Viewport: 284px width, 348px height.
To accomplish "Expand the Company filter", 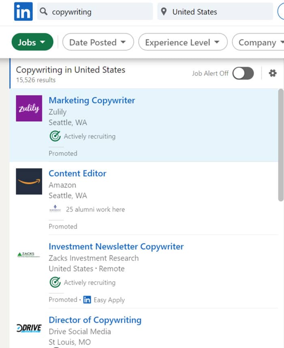I will point(258,42).
